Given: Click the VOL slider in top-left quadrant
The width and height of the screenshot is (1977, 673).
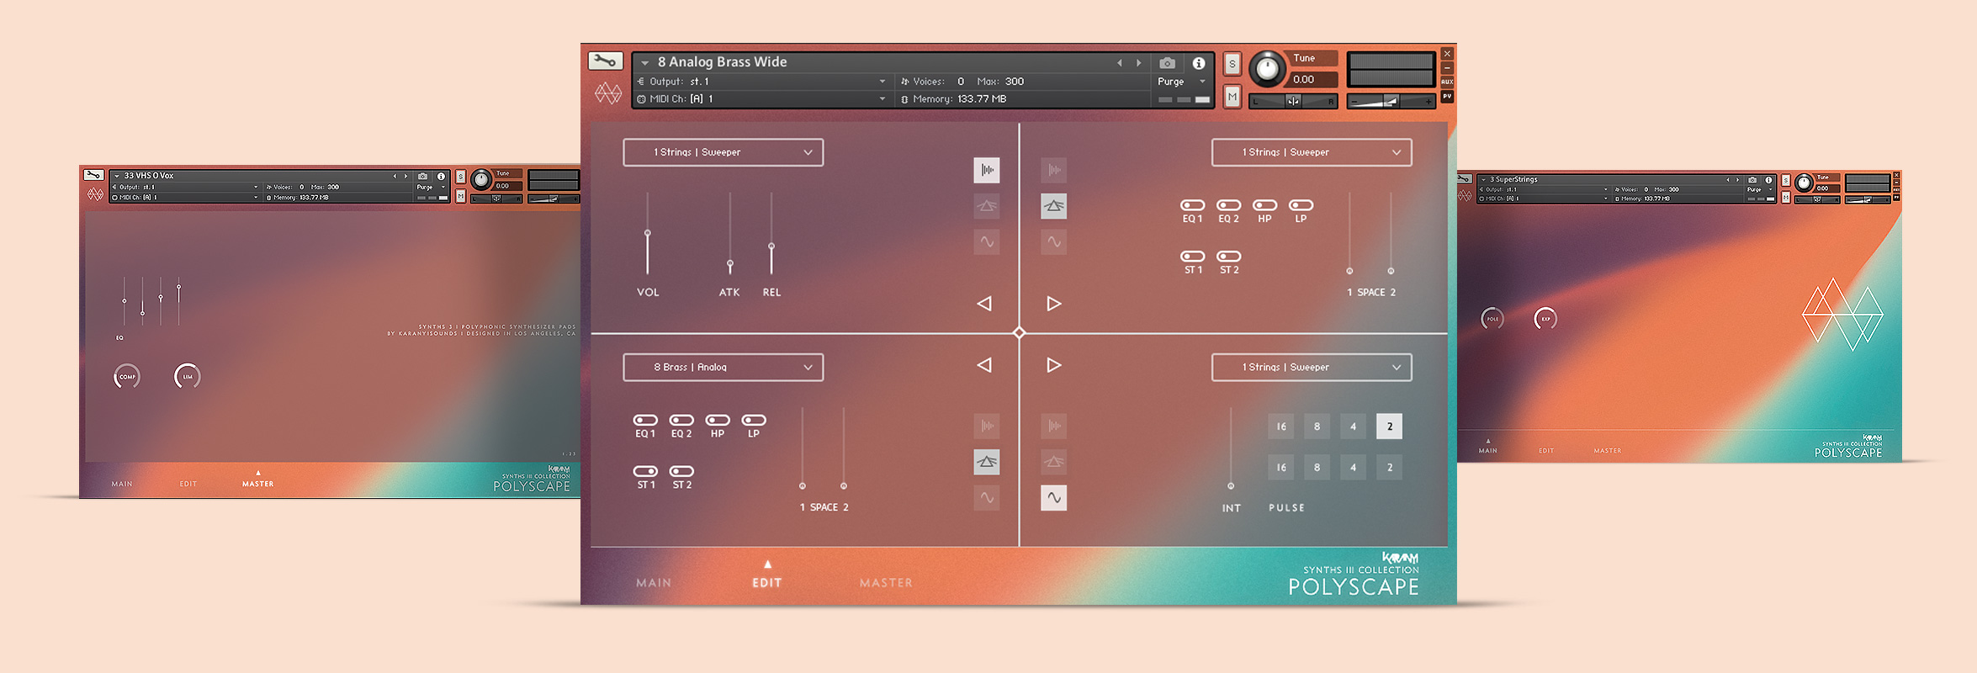Looking at the screenshot, I should (647, 233).
